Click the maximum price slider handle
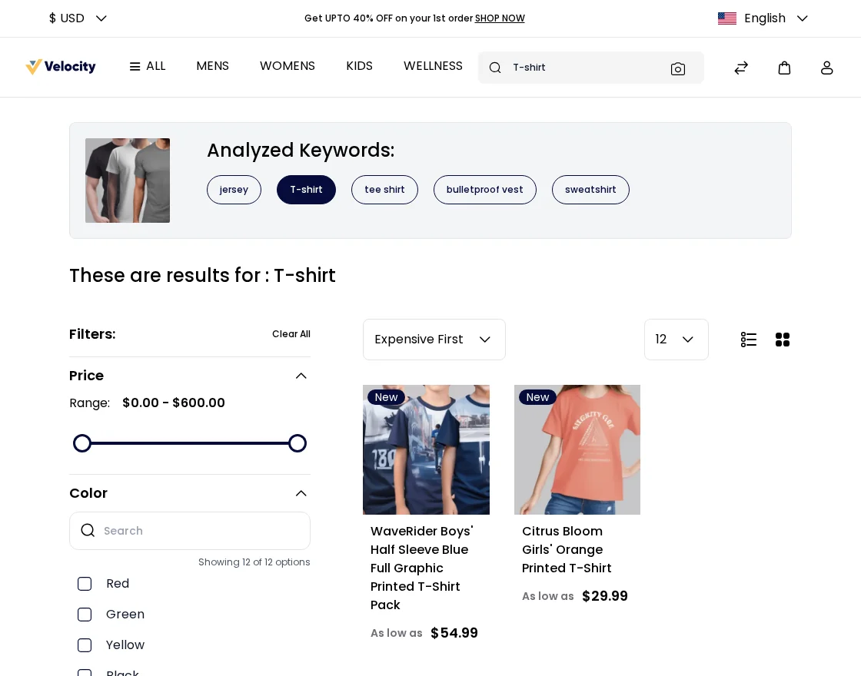 click(298, 443)
